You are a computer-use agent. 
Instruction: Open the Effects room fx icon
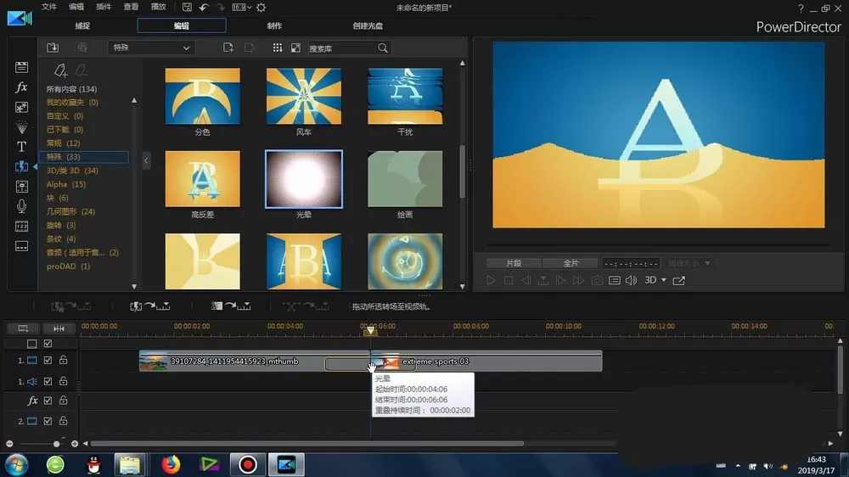point(21,87)
